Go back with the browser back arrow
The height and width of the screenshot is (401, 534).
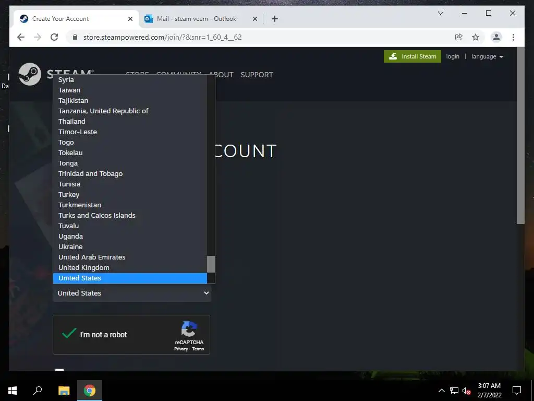tap(21, 37)
